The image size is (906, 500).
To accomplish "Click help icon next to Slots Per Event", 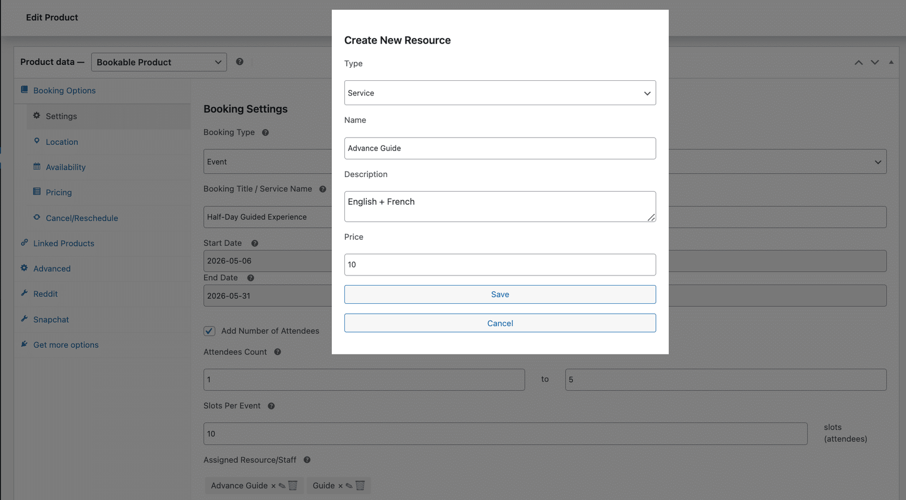I will [271, 406].
